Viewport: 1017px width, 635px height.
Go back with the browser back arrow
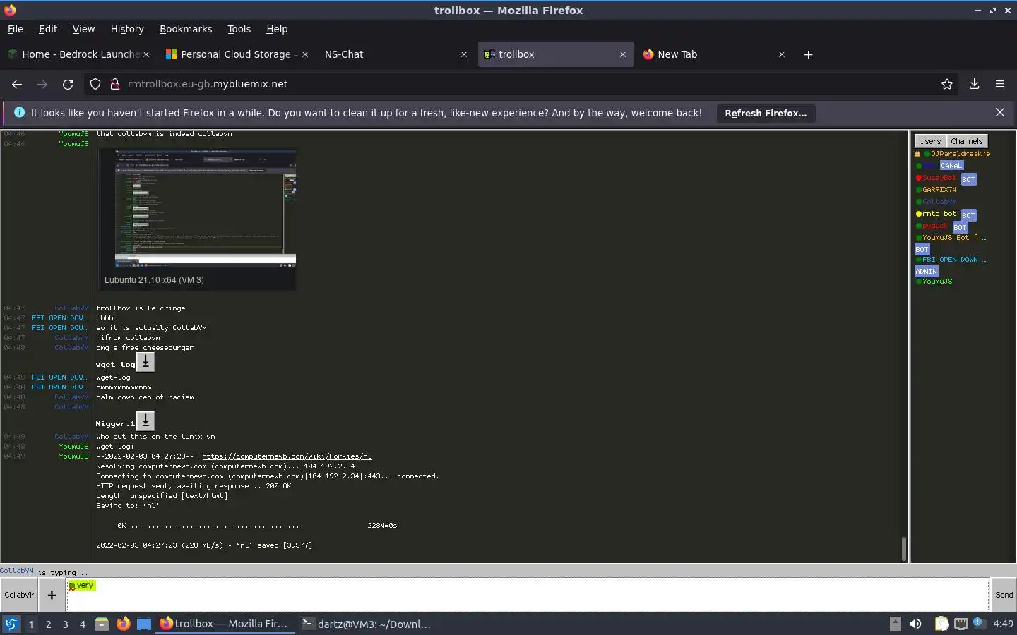point(17,84)
